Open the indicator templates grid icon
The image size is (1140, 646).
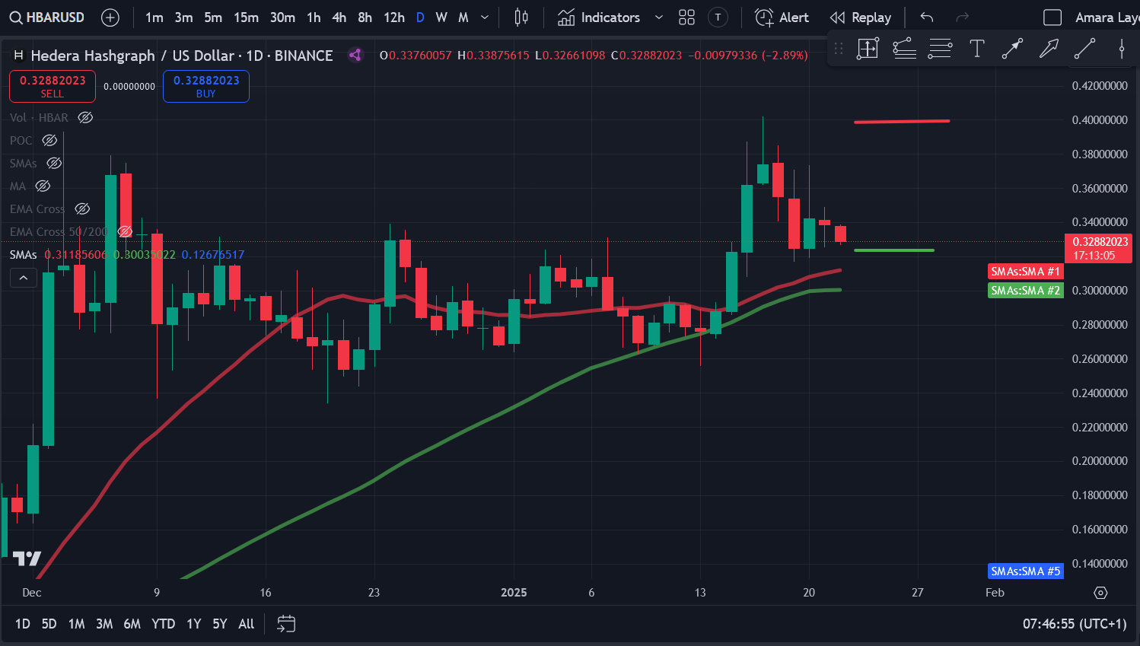(686, 18)
